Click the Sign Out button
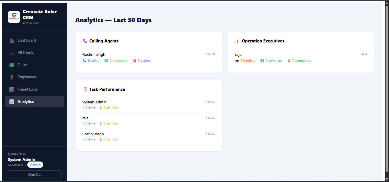Image resolution: width=389 pixels, height=182 pixels. click(35, 175)
